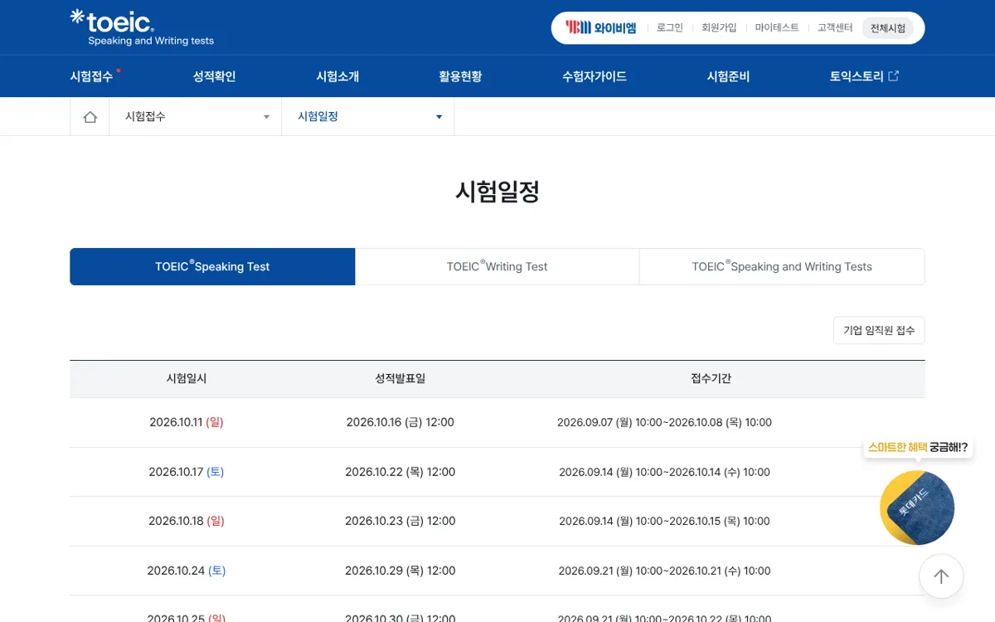Click the external link icon beside 토익스토리
The width and height of the screenshot is (995, 622).
point(893,76)
